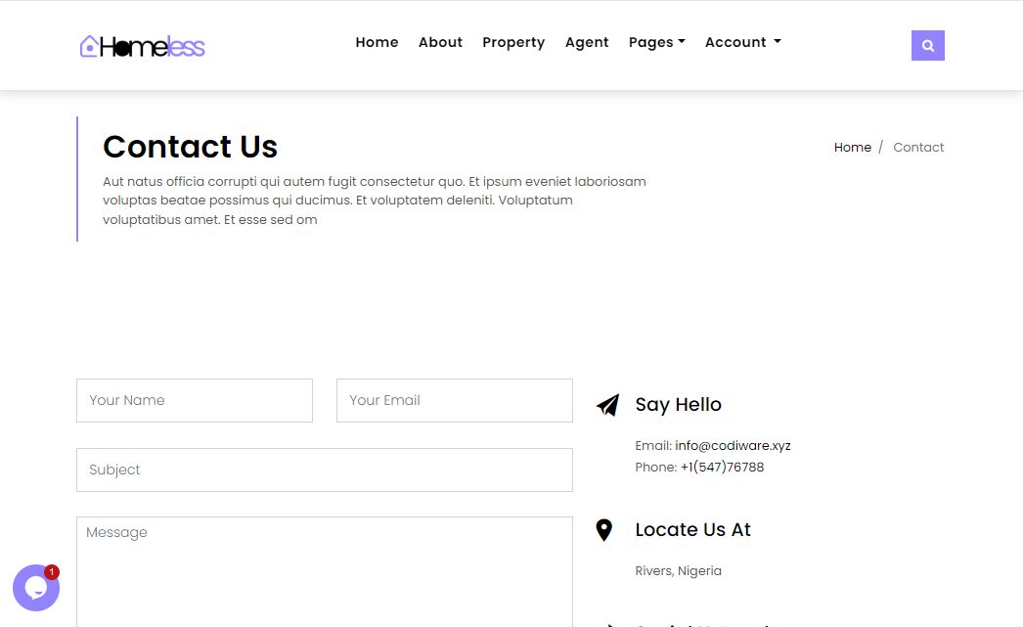Click the info@codiware.xyz email link
Image resolution: width=1023 pixels, height=627 pixels.
click(733, 446)
